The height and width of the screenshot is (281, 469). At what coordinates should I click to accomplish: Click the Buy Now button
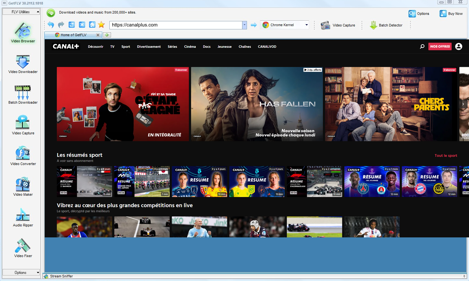pos(451,14)
